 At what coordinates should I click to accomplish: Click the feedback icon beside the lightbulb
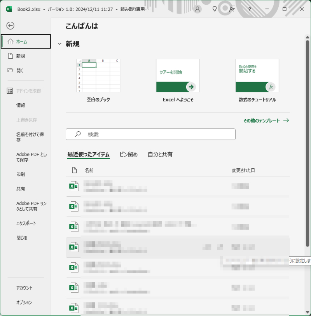click(232, 9)
